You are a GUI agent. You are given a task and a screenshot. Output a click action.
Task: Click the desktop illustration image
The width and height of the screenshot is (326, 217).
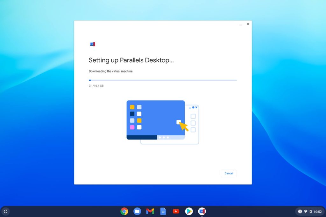click(163, 122)
